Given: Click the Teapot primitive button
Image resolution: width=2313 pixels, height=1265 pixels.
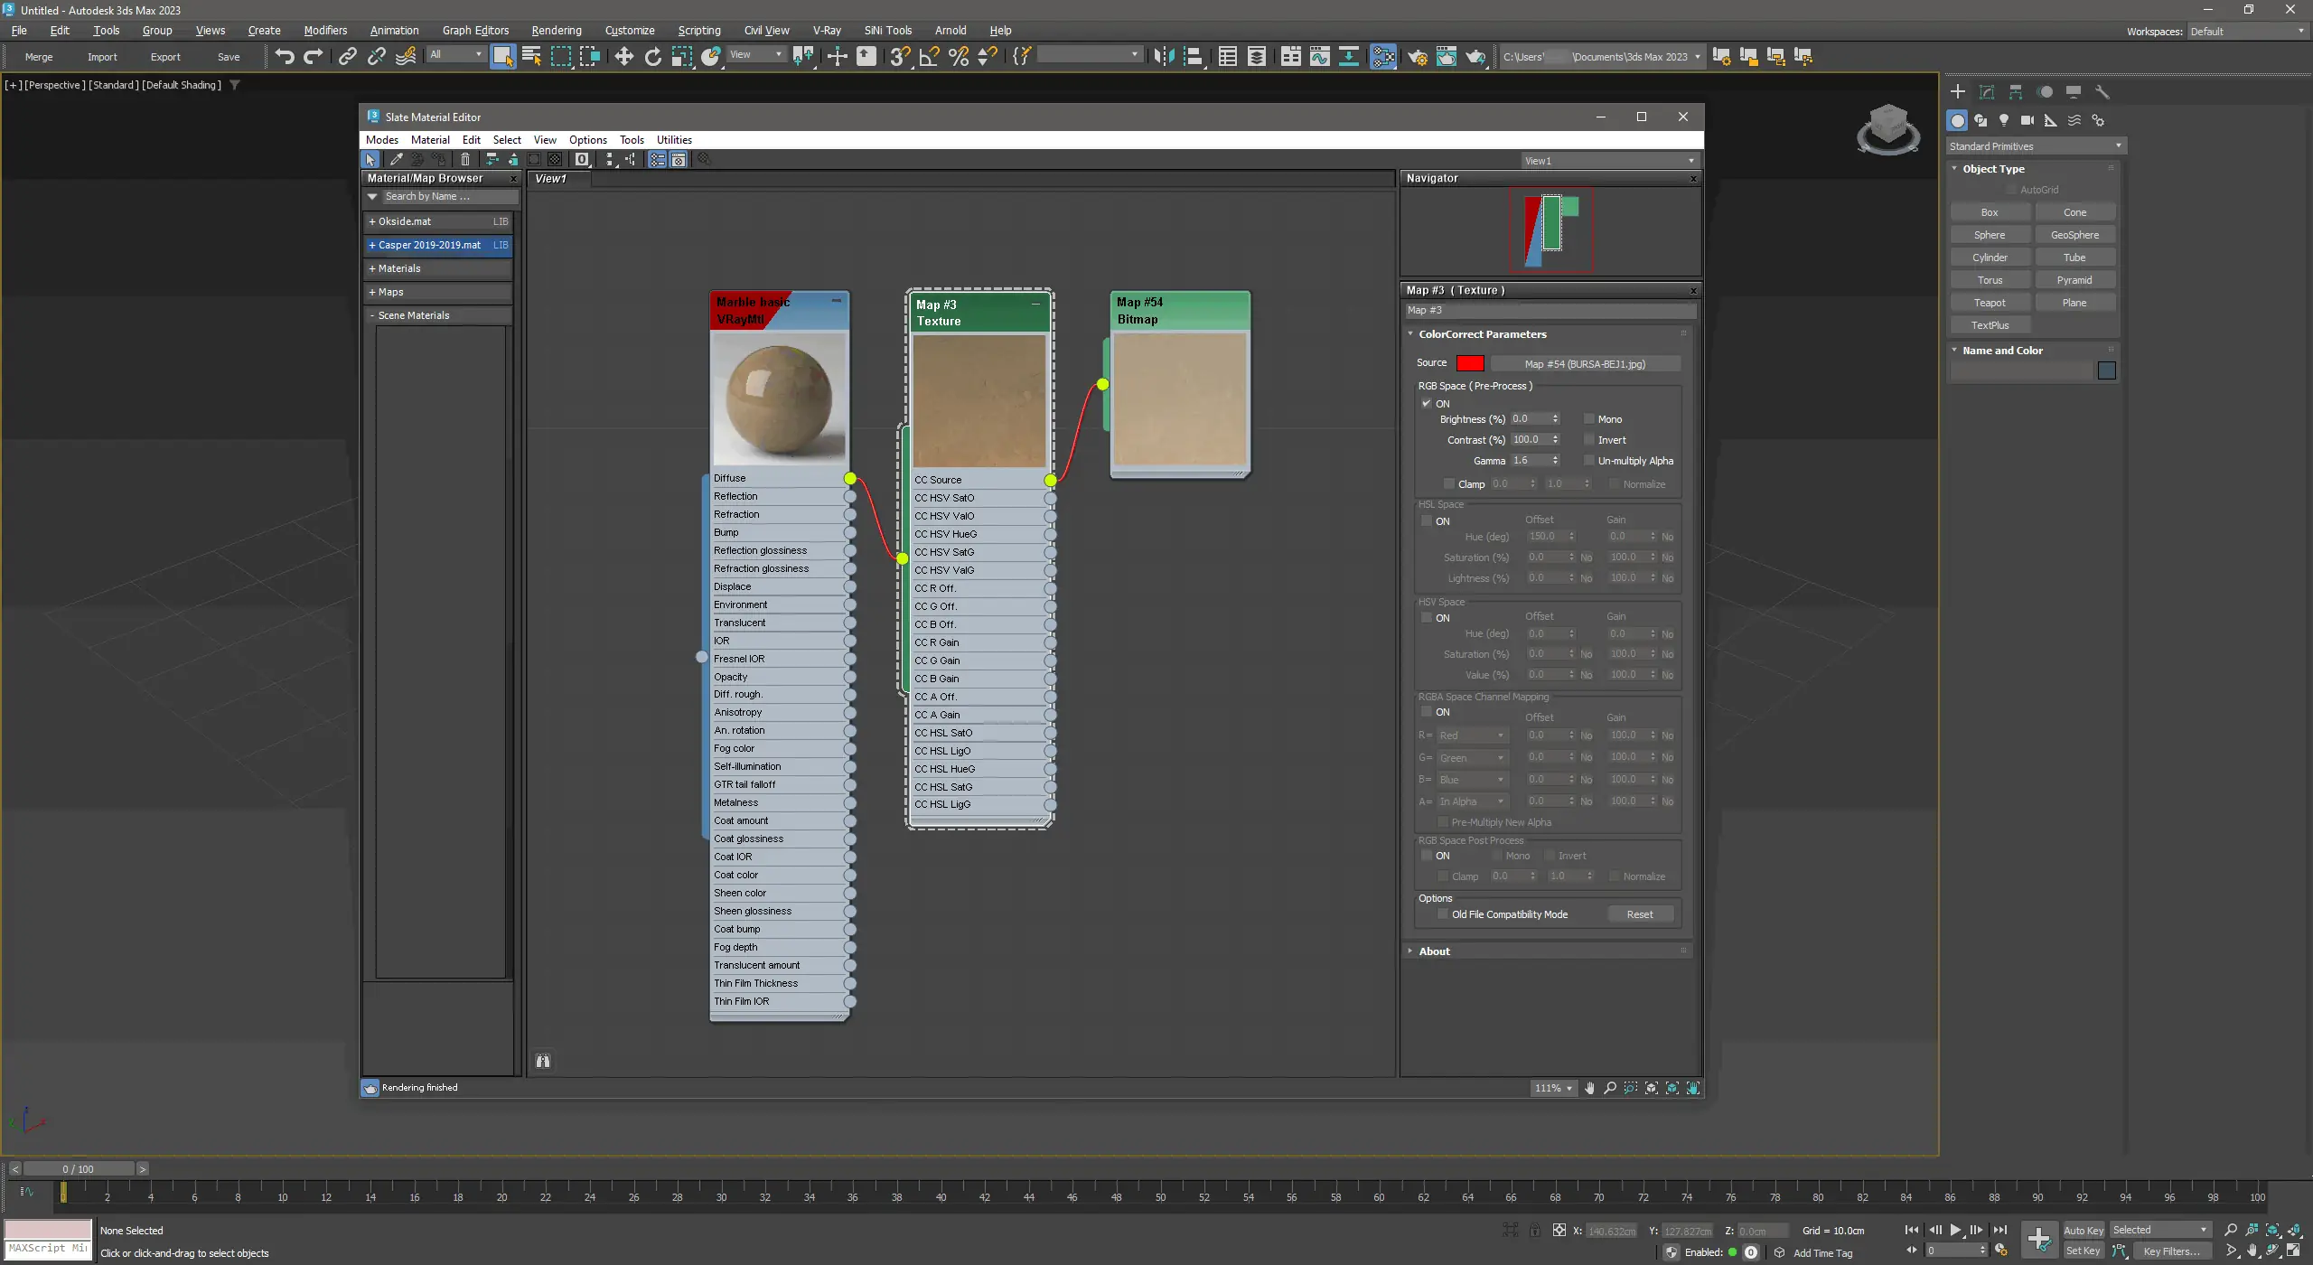Looking at the screenshot, I should [x=1989, y=303].
